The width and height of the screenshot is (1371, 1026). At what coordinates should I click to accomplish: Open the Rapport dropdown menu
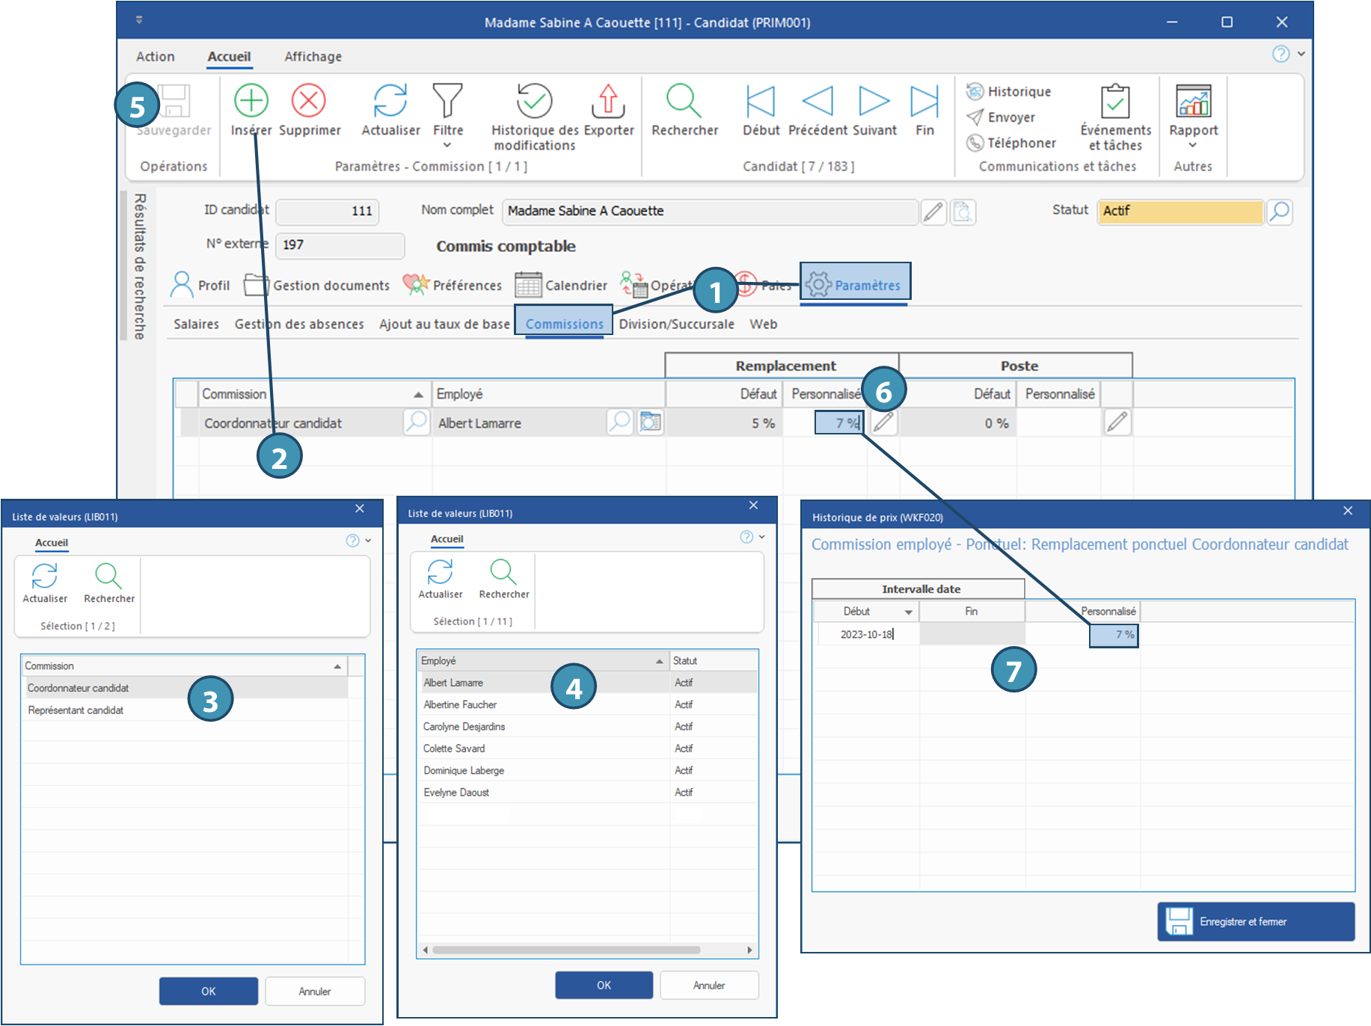1193,145
